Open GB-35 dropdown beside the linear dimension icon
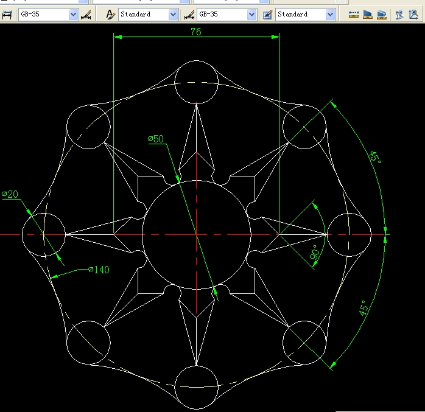This screenshot has height=412, width=425. (73, 15)
